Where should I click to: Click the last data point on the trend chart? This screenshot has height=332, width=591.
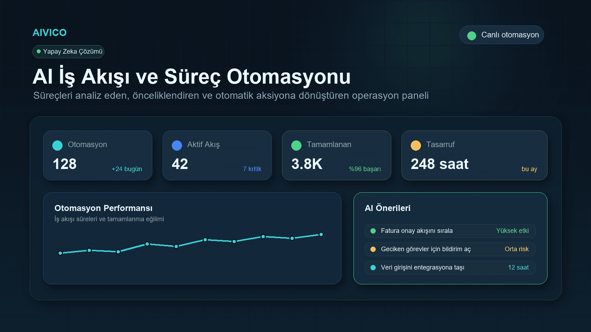(321, 234)
